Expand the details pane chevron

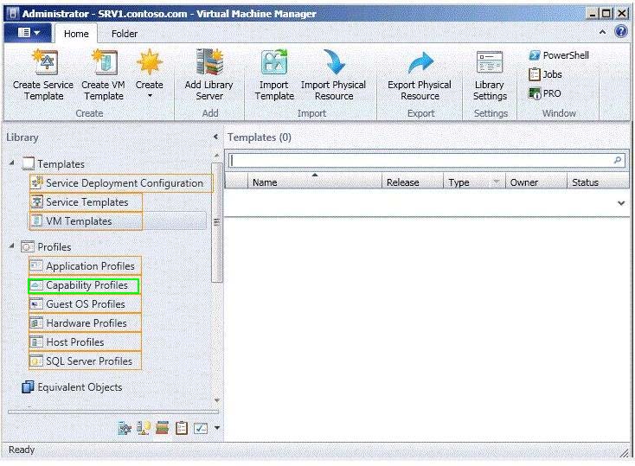621,203
